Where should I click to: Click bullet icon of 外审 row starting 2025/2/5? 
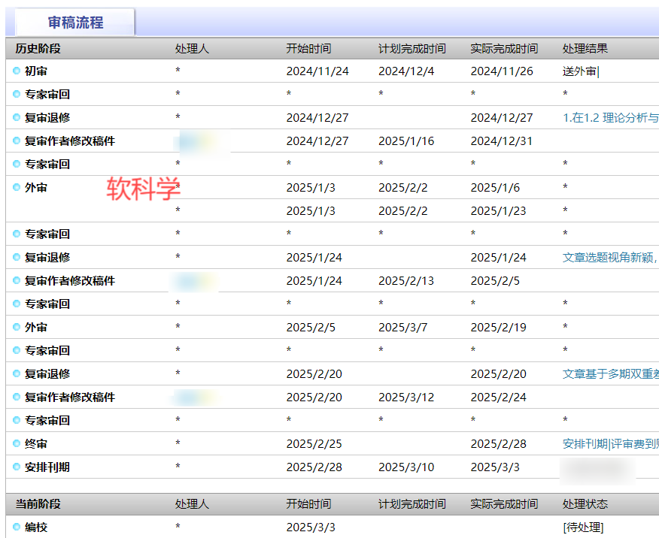click(17, 327)
